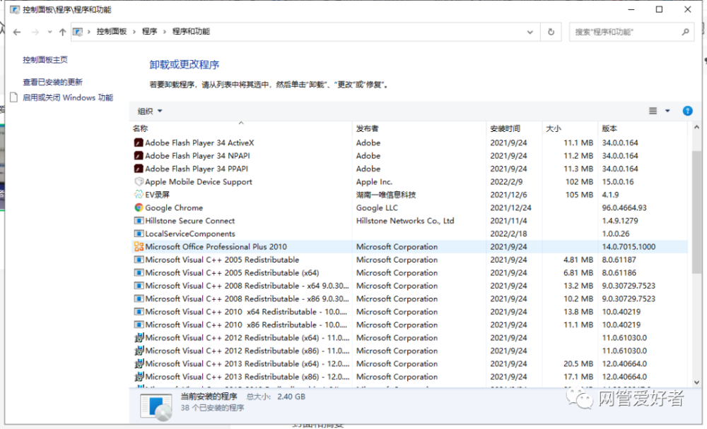707x429 pixels.
Task: Click install date 2021/12/24
Action: tap(511, 207)
